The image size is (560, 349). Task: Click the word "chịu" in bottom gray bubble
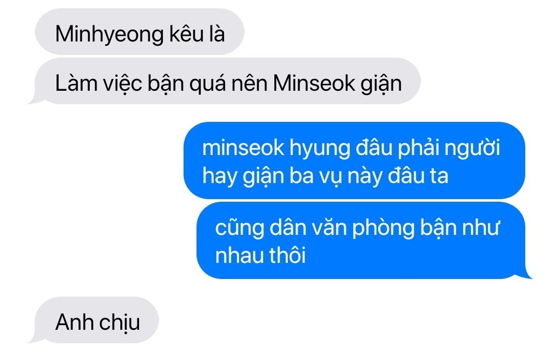click(x=119, y=323)
